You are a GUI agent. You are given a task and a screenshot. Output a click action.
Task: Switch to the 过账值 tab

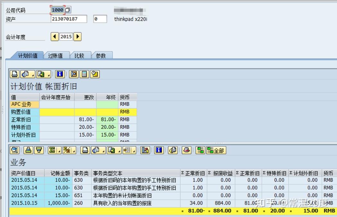click(56, 55)
